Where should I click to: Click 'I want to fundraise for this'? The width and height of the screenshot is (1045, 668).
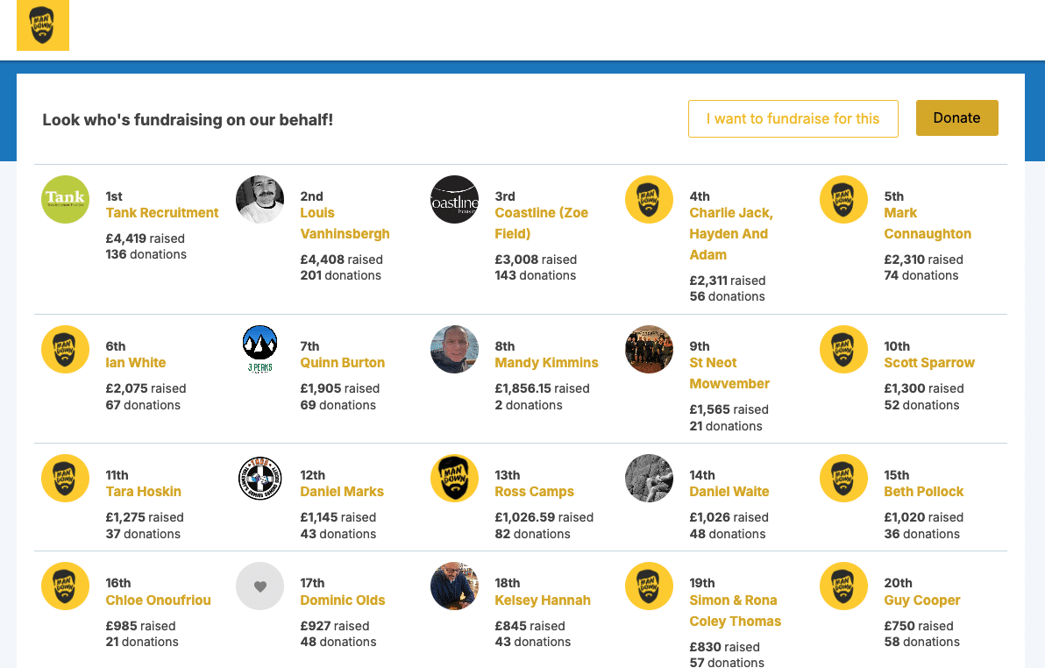[x=793, y=118]
